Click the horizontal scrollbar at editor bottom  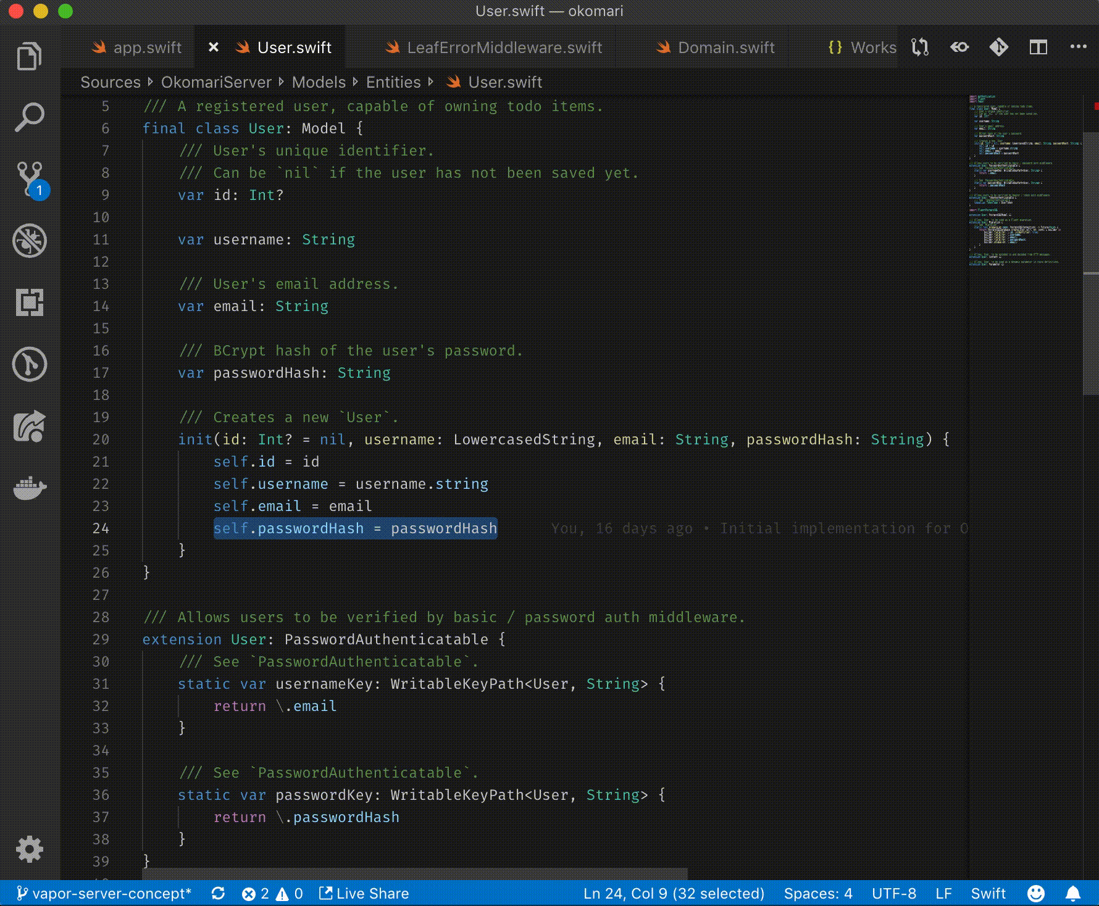415,873
